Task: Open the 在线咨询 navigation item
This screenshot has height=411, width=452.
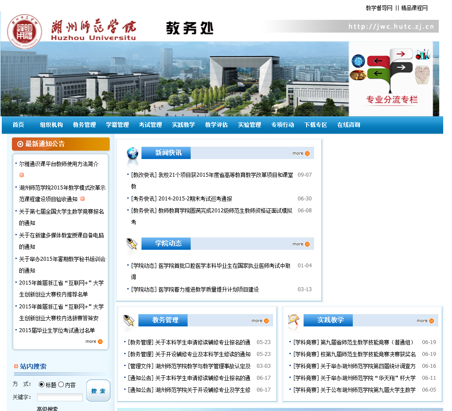Action: click(349, 125)
